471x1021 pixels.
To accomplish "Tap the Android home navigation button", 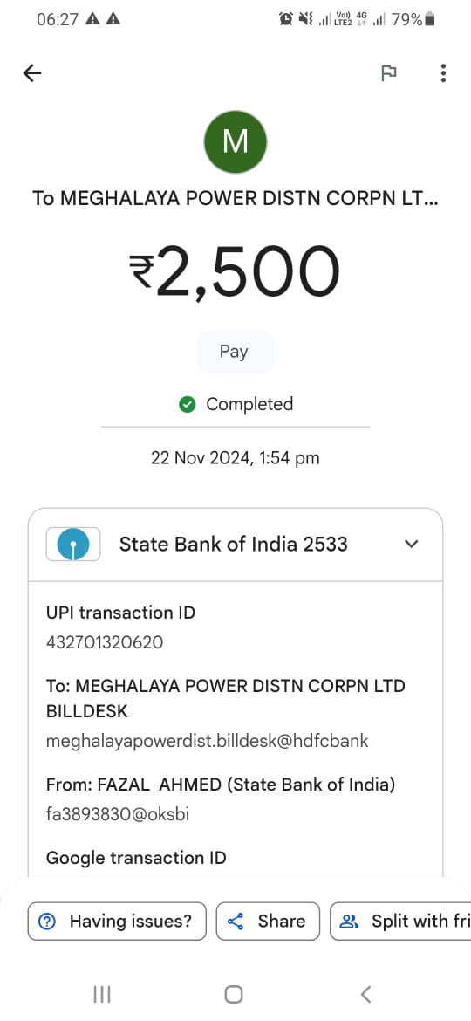I will tap(234, 994).
